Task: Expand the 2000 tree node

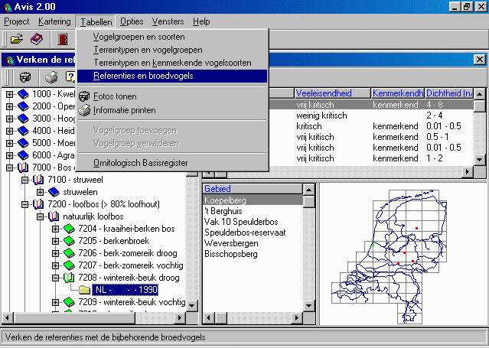Action: 10,106
